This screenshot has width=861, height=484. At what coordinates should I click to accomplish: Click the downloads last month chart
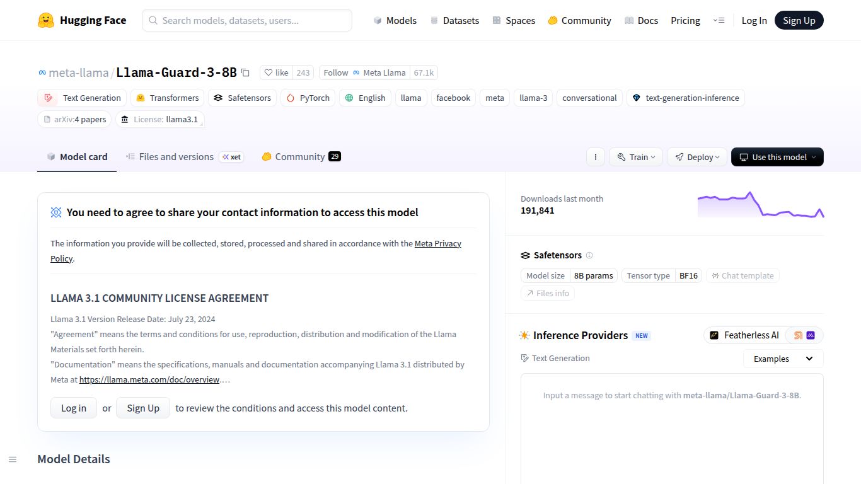760,205
